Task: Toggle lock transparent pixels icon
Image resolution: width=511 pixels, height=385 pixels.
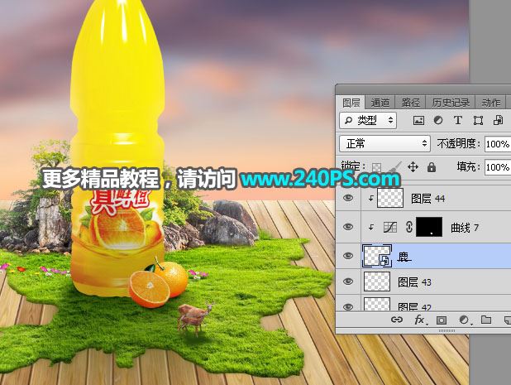Action: click(x=376, y=167)
